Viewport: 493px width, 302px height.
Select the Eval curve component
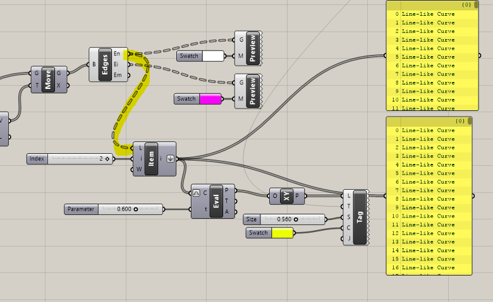(x=216, y=201)
